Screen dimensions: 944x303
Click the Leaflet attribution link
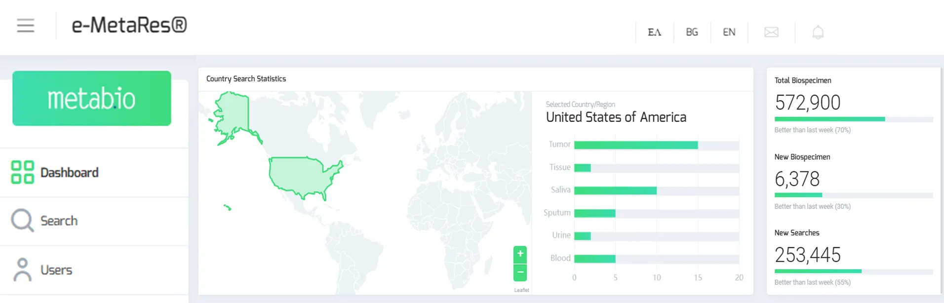pyautogui.click(x=521, y=290)
